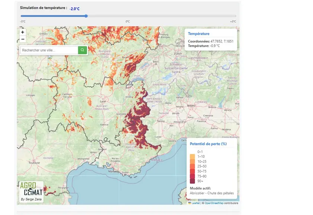Click the 'Modèle actif:' label
Viewport: 313px width, 215px height.
[200, 188]
